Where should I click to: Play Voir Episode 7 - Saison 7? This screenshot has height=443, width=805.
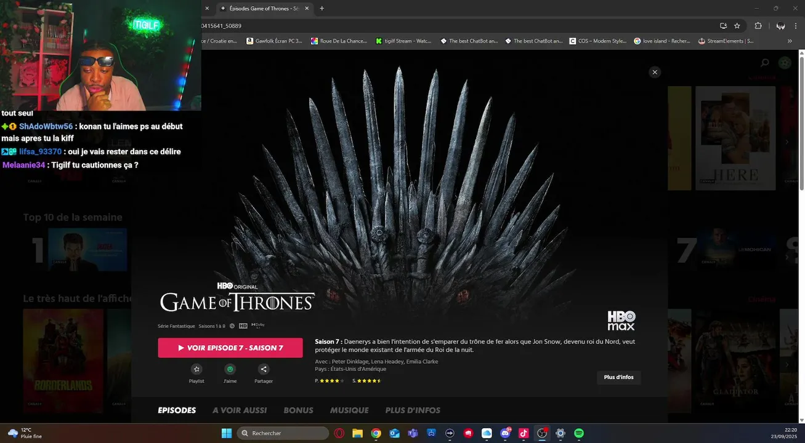[x=230, y=348]
